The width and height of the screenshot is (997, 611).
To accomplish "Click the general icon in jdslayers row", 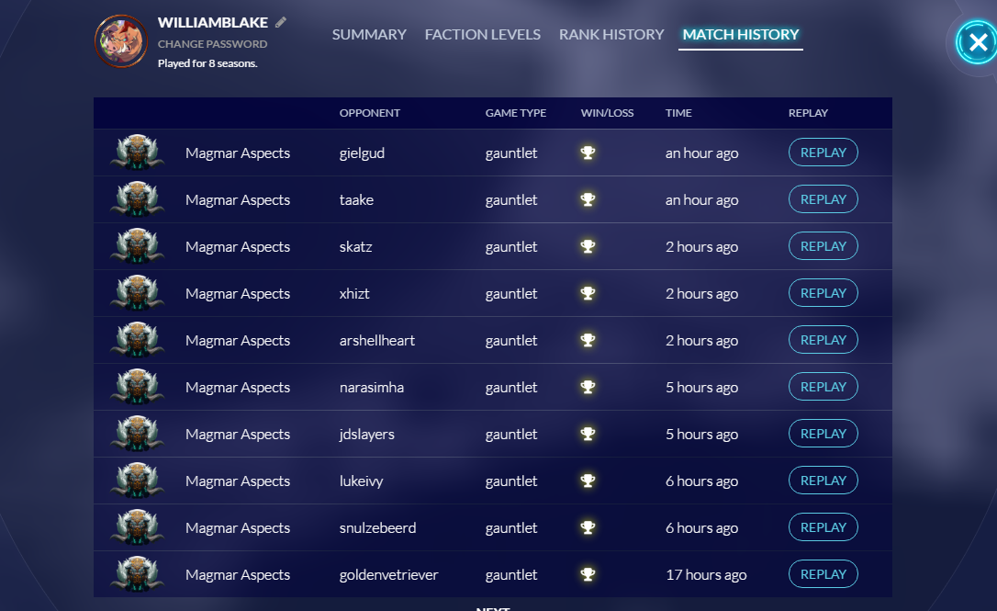I will click(138, 434).
